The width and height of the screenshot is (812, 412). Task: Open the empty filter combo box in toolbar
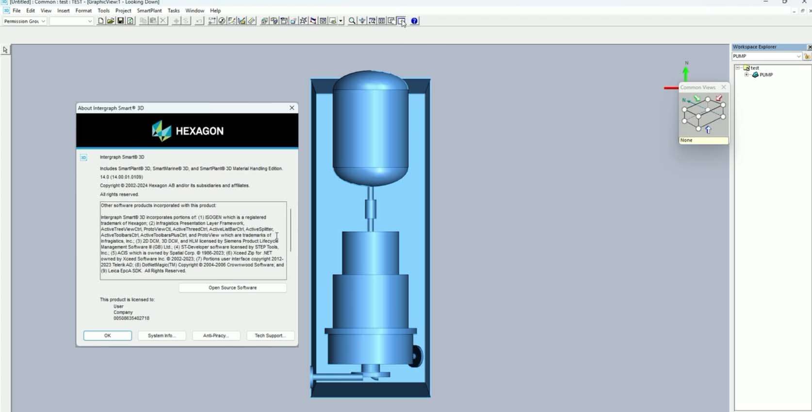point(90,21)
